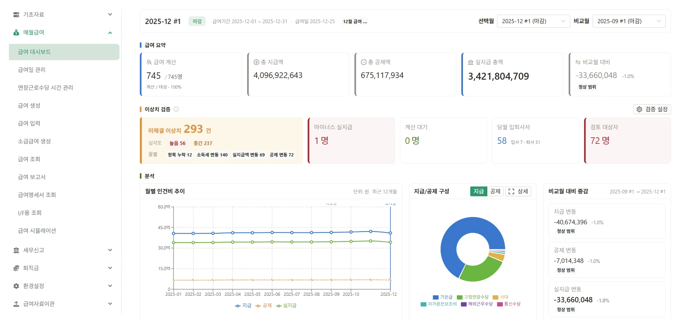Switch composition chart to 공제
The height and width of the screenshot is (321, 680).
click(x=495, y=191)
